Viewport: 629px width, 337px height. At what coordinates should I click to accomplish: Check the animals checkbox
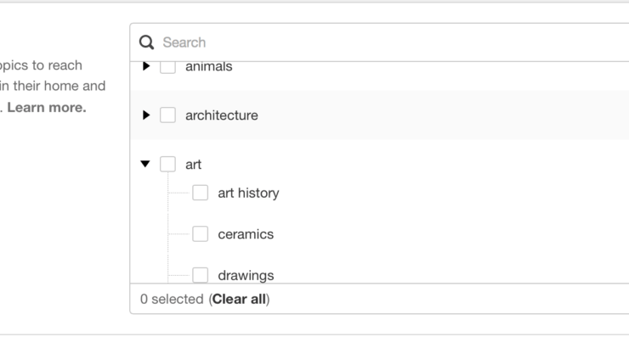tap(167, 67)
